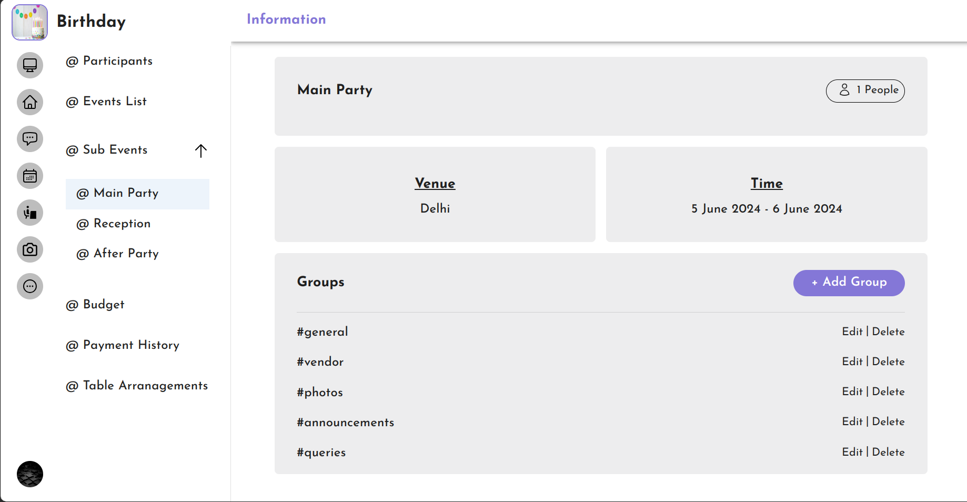Screen dimensions: 967x502
Task: Click the user avatar at bottom of sidebar
Action: (x=29, y=474)
